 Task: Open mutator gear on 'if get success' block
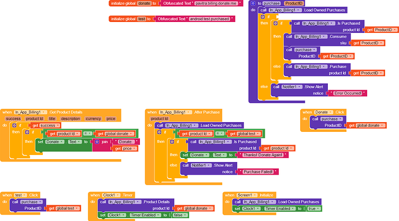tap(14, 126)
